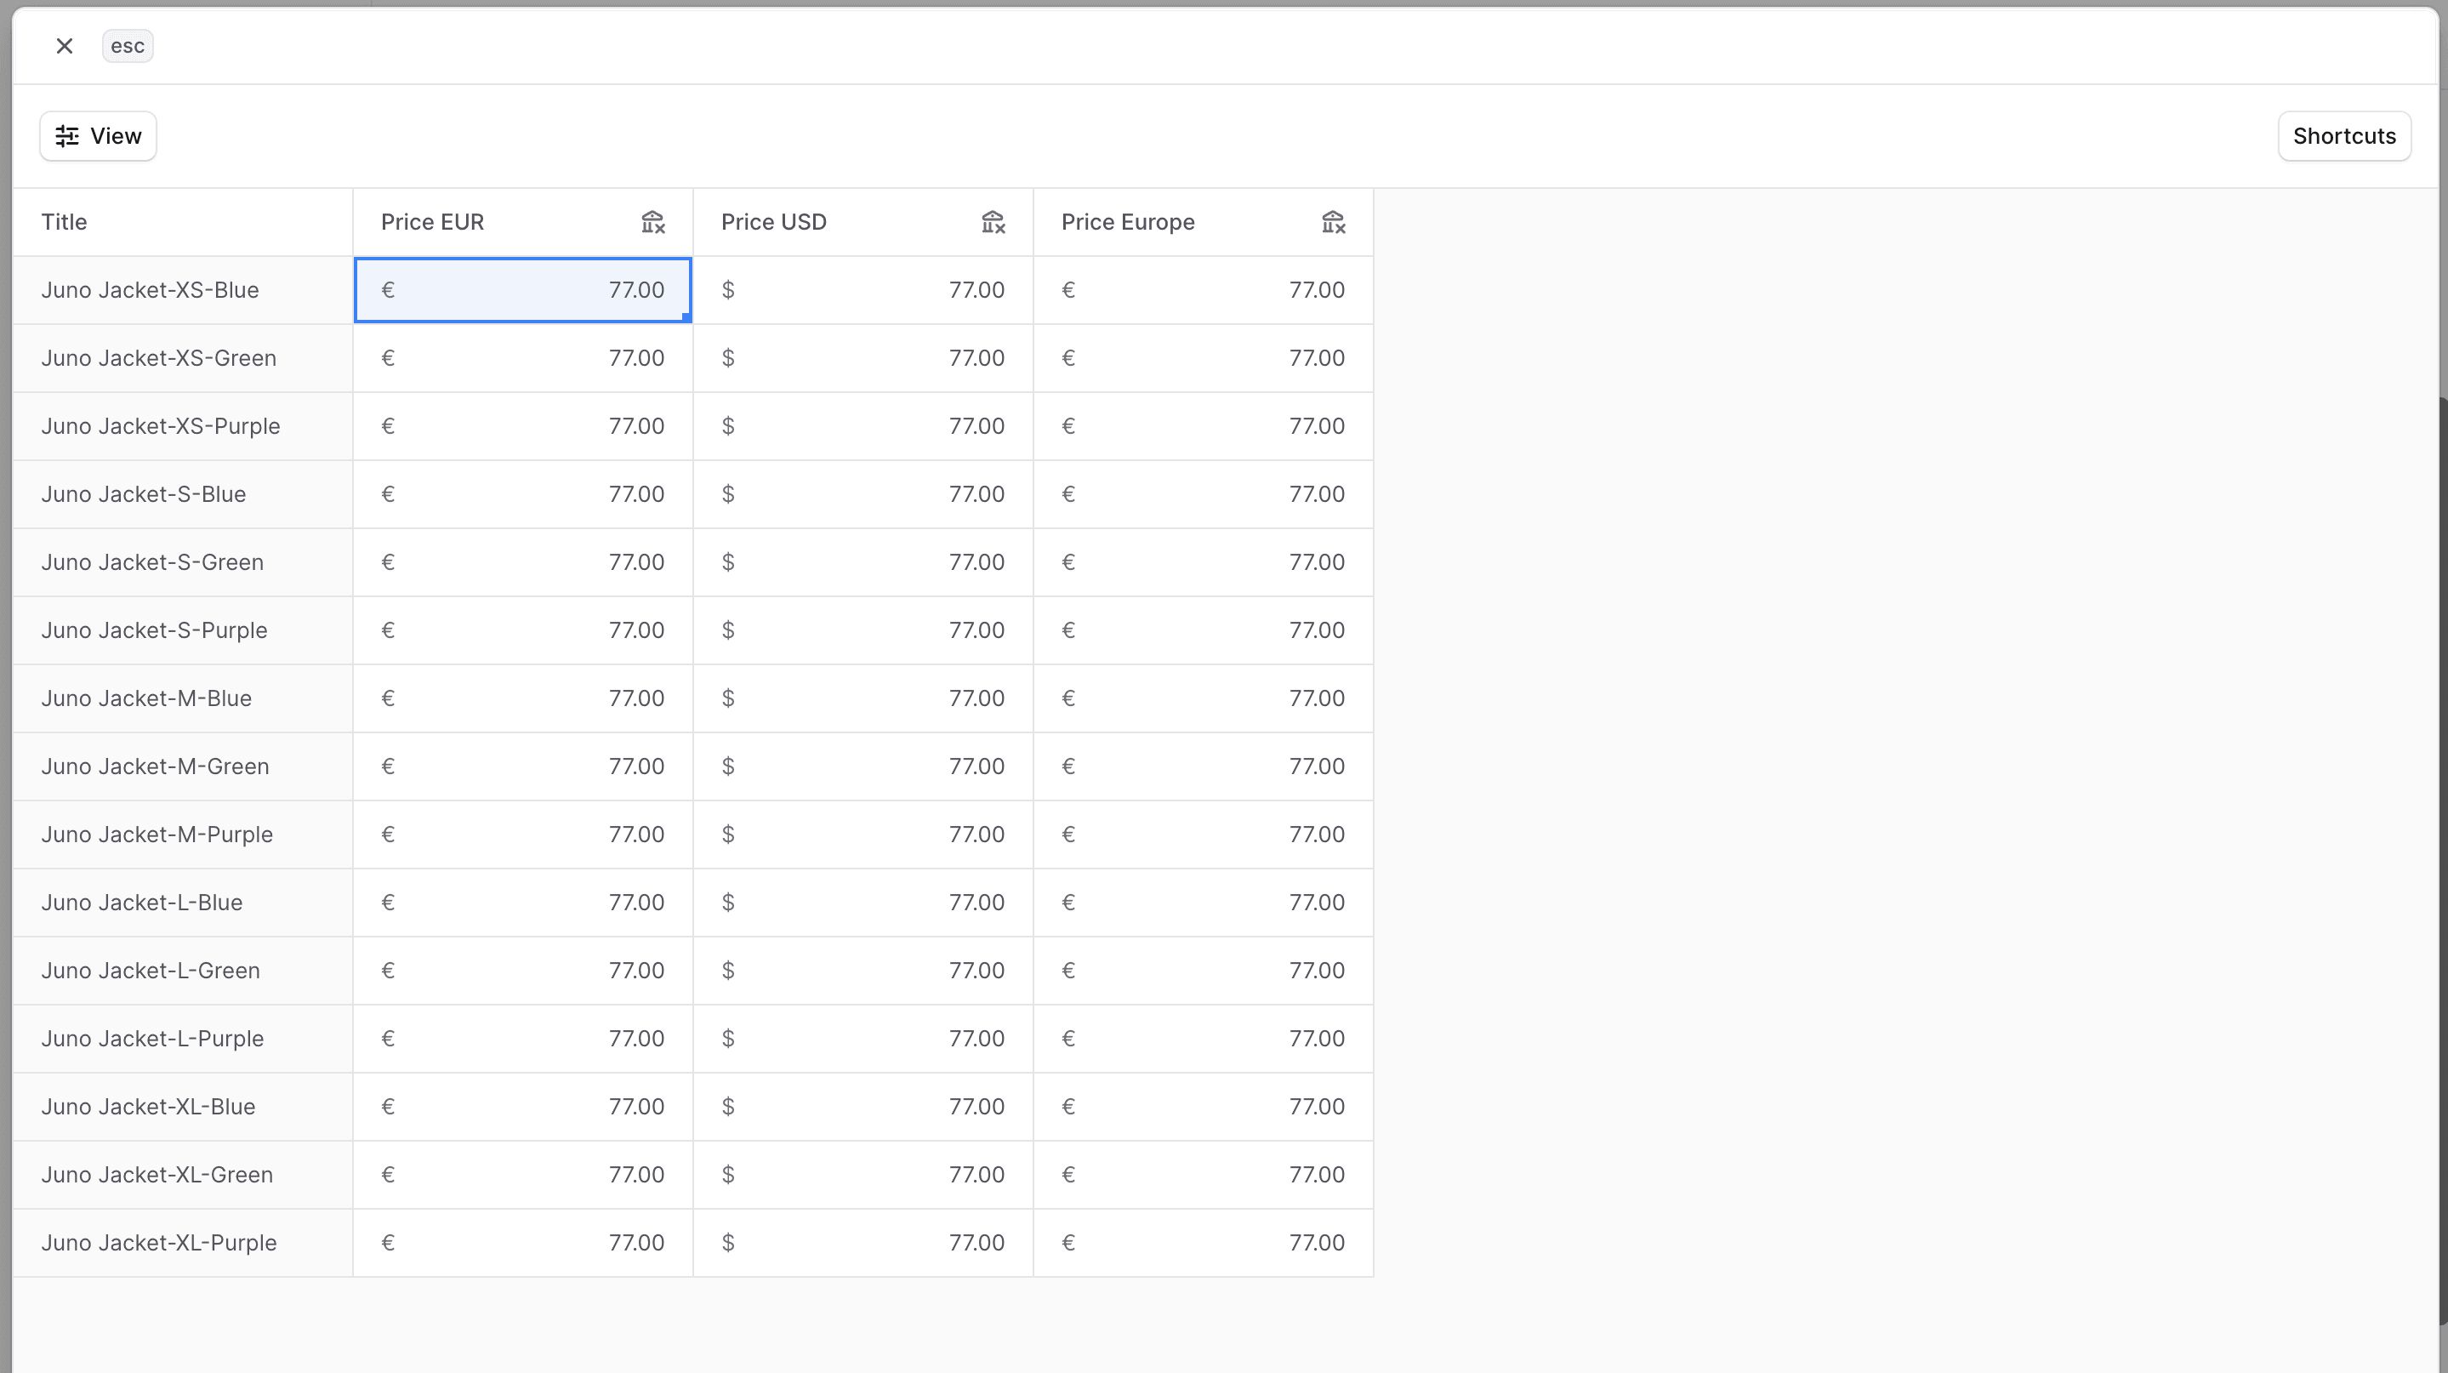Viewport: 2448px width, 1373px height.
Task: Select Price Europe cell for Juno Jacket-XL-Blue
Action: point(1202,1107)
